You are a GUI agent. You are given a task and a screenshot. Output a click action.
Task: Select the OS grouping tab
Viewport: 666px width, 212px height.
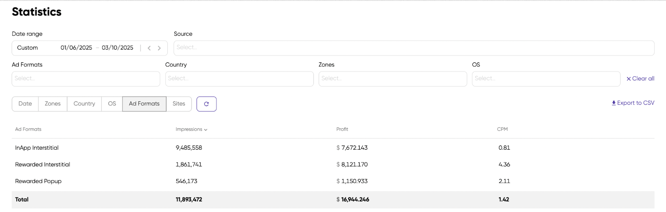pyautogui.click(x=112, y=104)
